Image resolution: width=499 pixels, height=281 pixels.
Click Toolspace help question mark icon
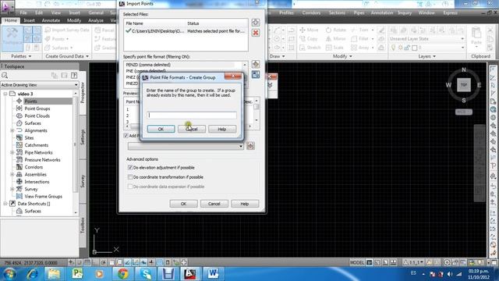[x=74, y=76]
